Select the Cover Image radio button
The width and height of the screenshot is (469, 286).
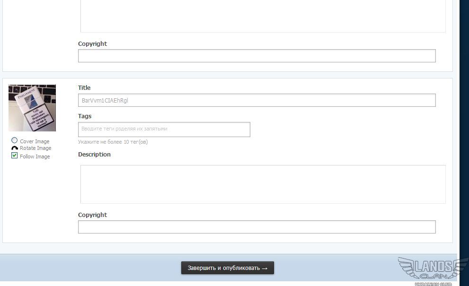pos(15,140)
